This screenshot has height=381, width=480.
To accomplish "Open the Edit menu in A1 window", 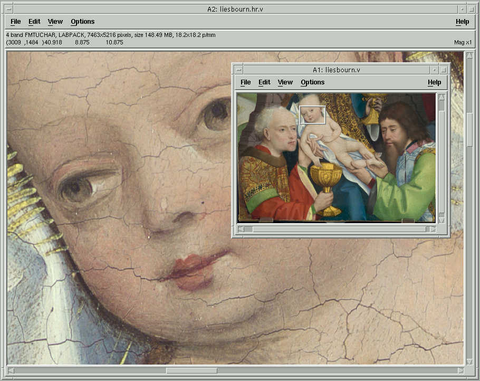I will [x=264, y=82].
